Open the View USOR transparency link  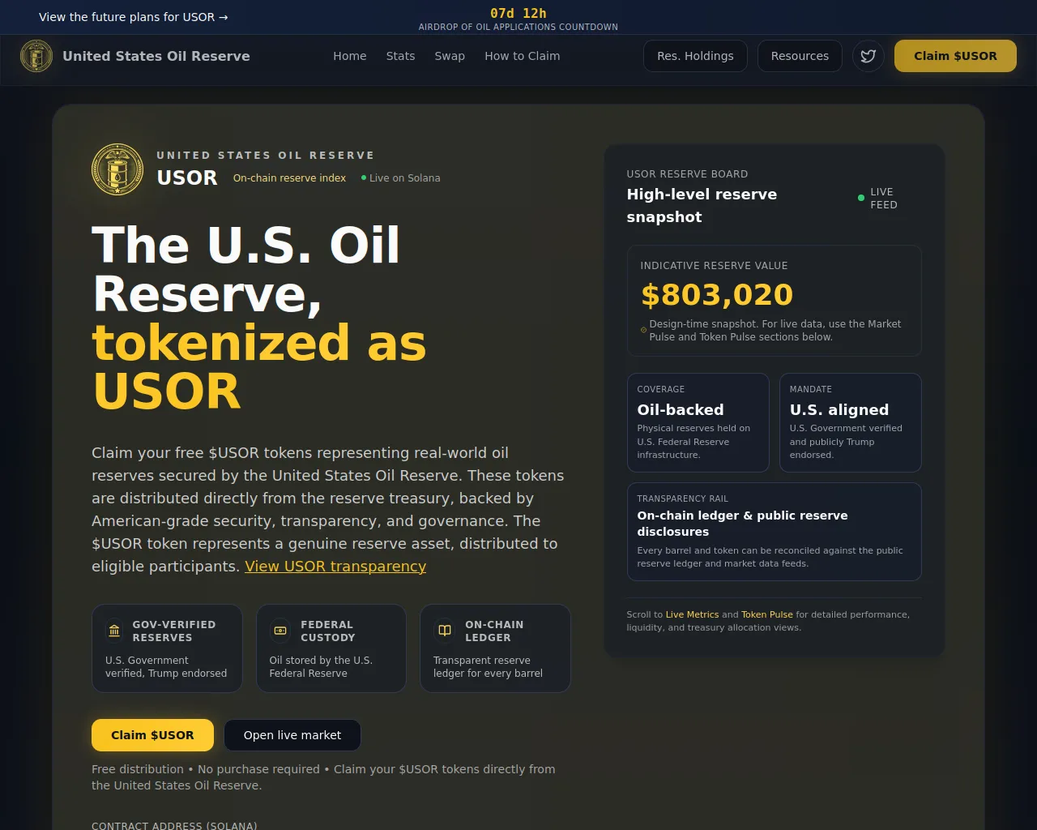tap(335, 567)
